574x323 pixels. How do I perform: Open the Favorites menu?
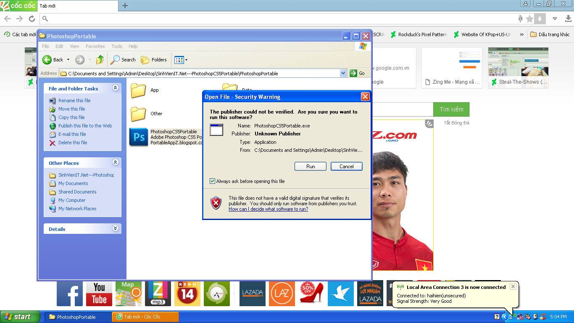(x=95, y=46)
